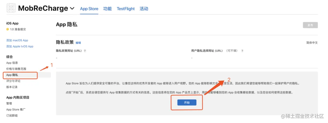Click 添加 macOS App link
The height and width of the screenshot is (123, 328).
(17, 40)
